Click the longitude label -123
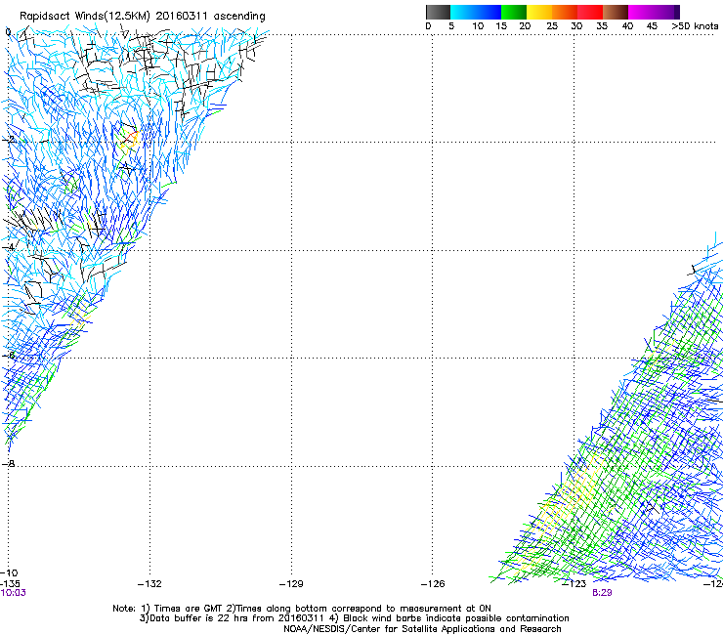Image resolution: width=723 pixels, height=635 pixels. (x=574, y=584)
